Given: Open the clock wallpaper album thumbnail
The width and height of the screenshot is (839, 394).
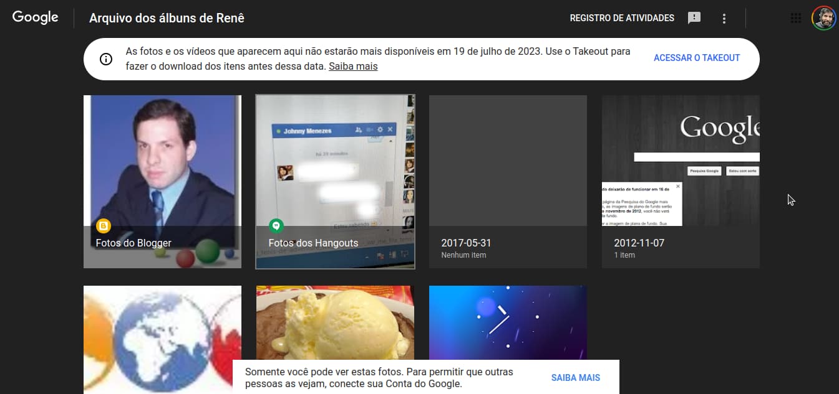Looking at the screenshot, I should (x=508, y=321).
